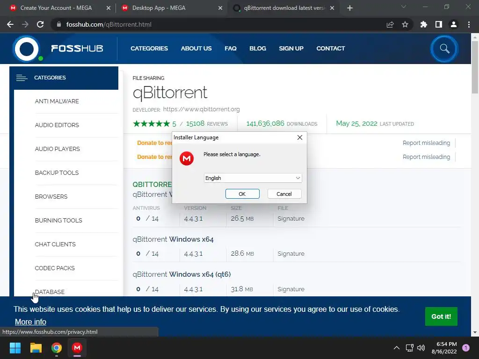479x359 pixels.
Task: Bookmark page with star icon
Action: pyautogui.click(x=405, y=24)
